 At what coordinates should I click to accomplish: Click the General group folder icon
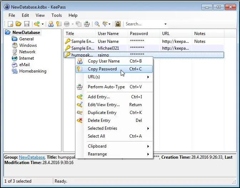tap(15, 39)
